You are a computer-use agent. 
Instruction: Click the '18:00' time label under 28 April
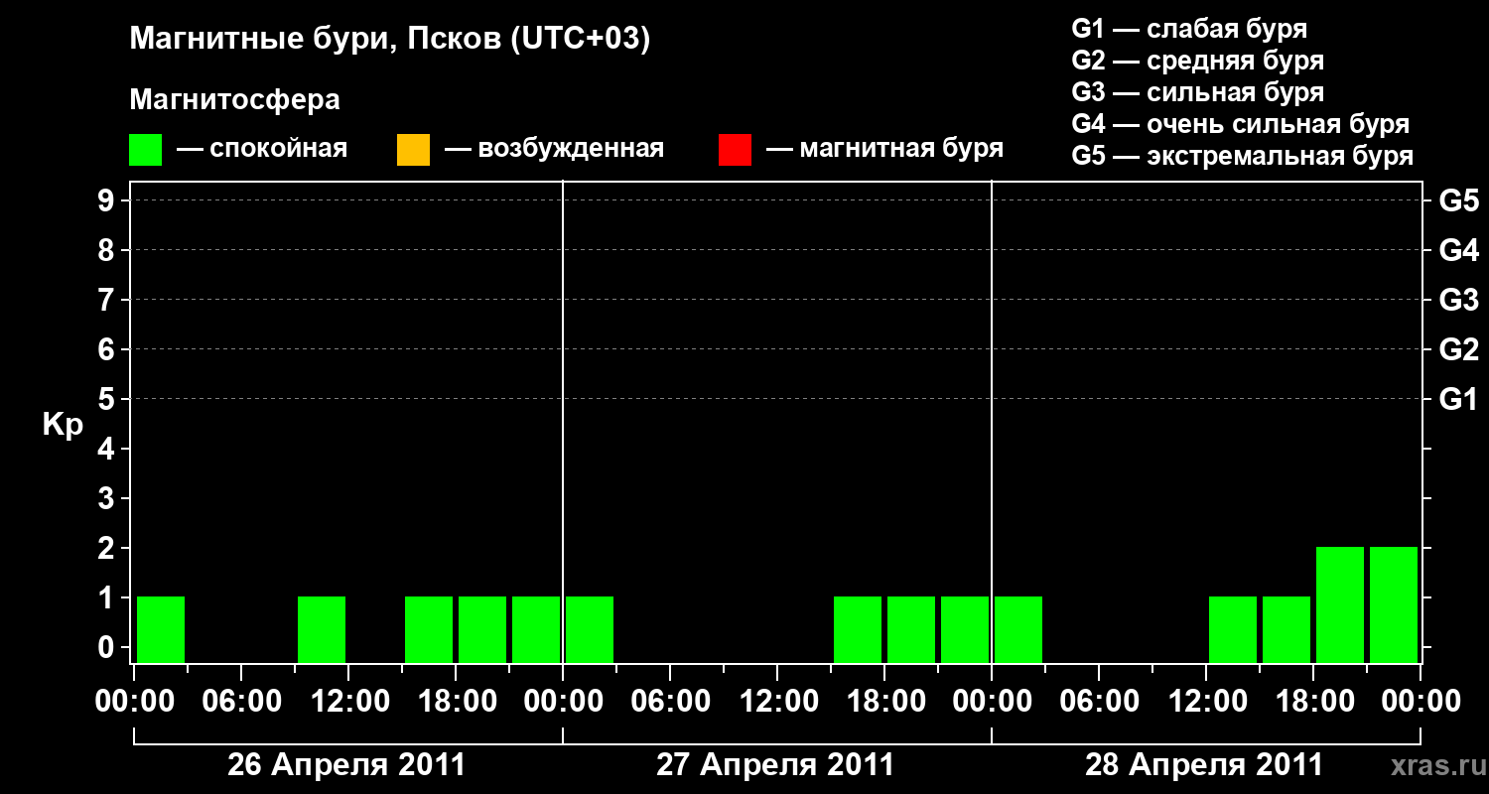pos(1314,702)
